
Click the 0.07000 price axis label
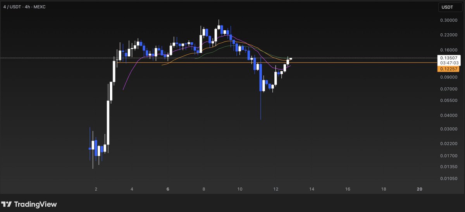click(x=449, y=89)
